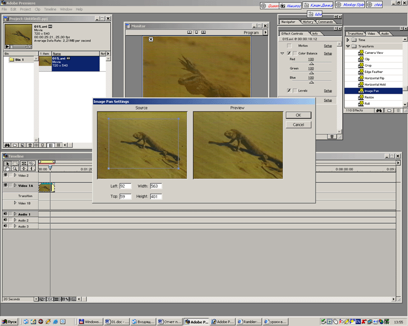Toggle the eye icon for Video 2 track
This screenshot has height=326, width=408.
6,175
